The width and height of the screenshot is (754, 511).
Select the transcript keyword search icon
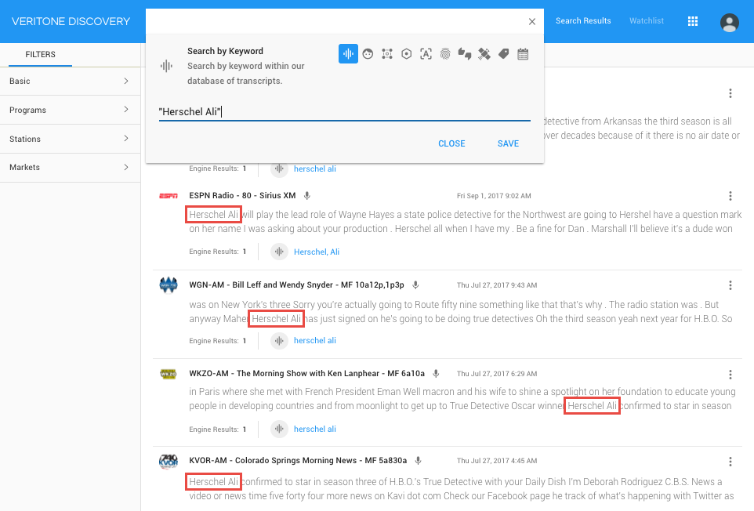(348, 54)
